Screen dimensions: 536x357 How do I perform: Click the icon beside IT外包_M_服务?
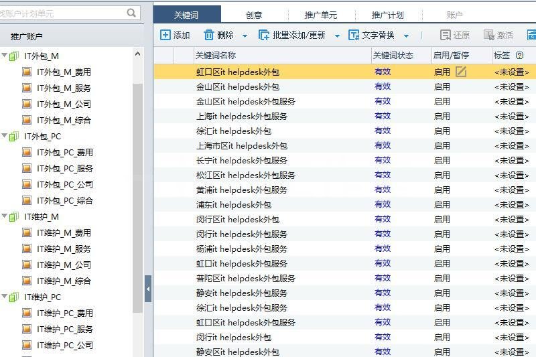[27, 88]
